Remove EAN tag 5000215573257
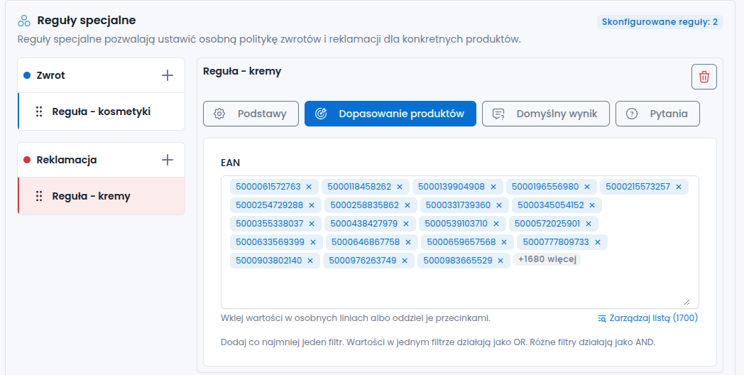This screenshot has width=744, height=375. [679, 187]
